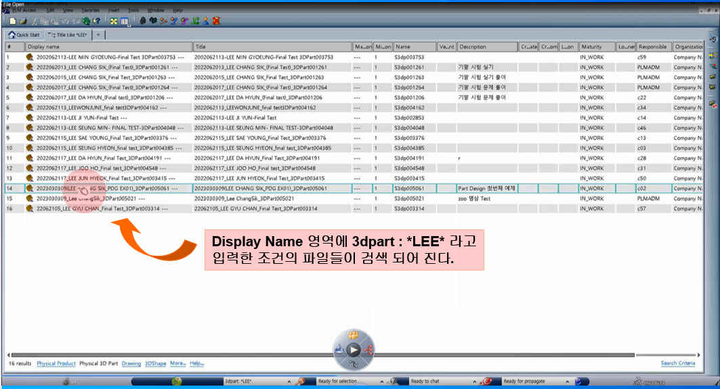720x389 pixels.
Task: Click the compass left blue quadrant
Action: (x=339, y=350)
